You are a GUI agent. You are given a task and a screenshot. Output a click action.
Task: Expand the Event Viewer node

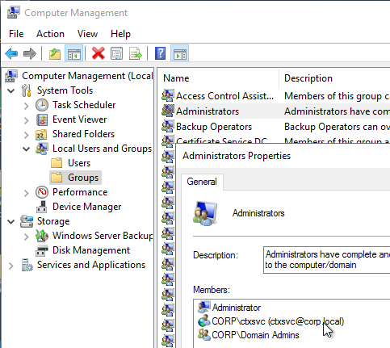27,120
